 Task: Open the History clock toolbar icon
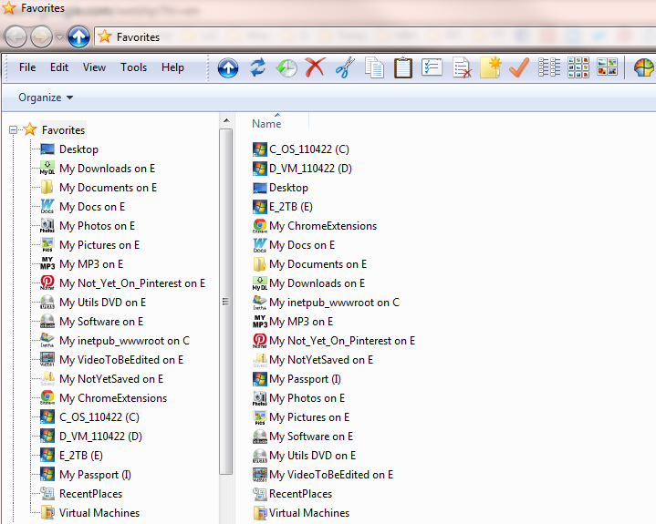click(x=286, y=67)
